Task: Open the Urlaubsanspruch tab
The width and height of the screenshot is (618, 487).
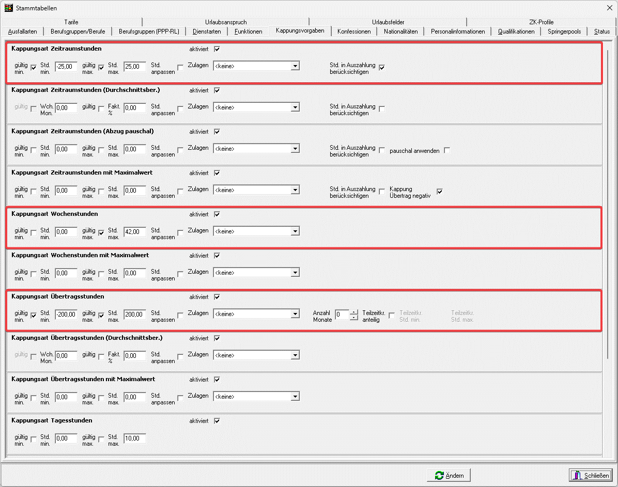Action: 226,22
